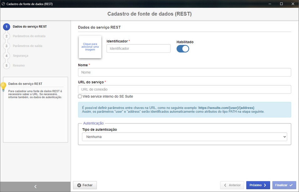Click the application globe icon in title bar
The width and height of the screenshot is (299, 192).
point(3,4)
